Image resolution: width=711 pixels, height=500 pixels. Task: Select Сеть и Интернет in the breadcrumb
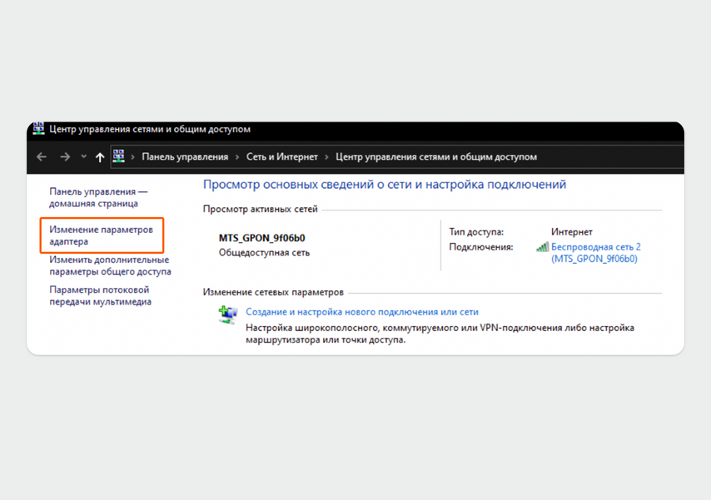click(282, 157)
